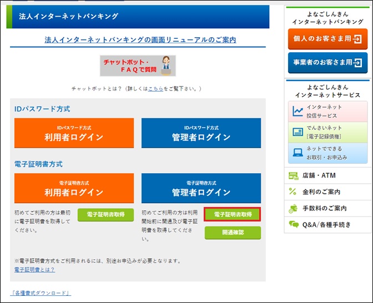Click blue 管理者ログイン under IDパスワード方式
This screenshot has width=373, height=303.
pos(200,133)
